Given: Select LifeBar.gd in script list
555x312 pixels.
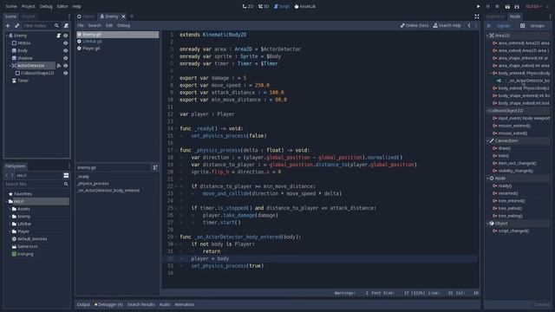Looking at the screenshot, I should 118,42.
